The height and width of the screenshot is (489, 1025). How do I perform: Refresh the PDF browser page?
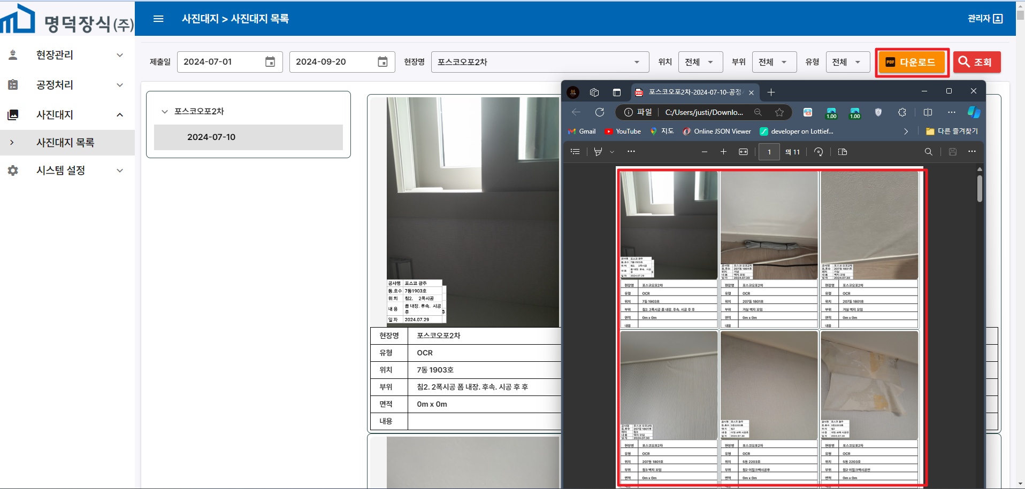click(x=600, y=112)
